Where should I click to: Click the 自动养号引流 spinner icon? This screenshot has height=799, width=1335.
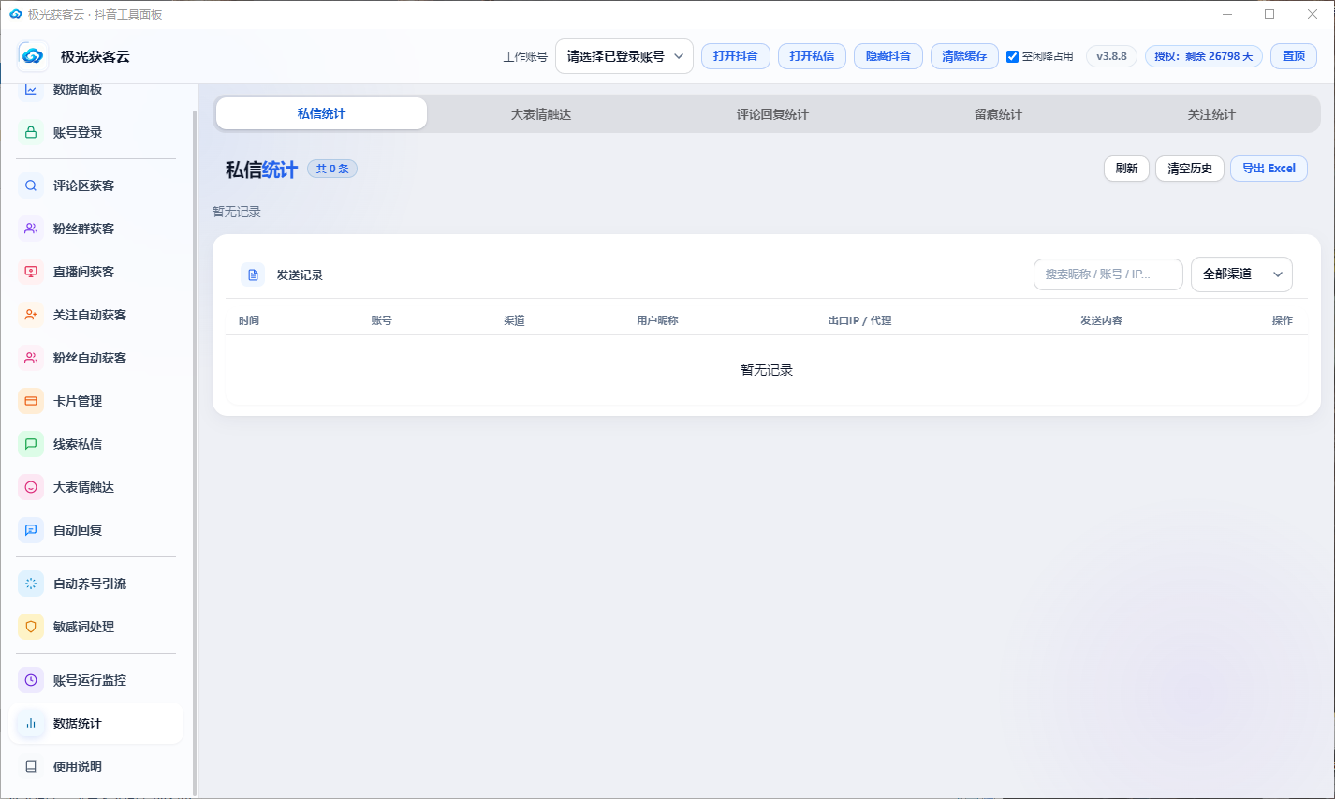31,584
